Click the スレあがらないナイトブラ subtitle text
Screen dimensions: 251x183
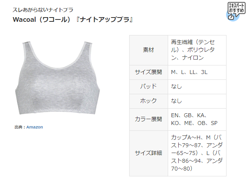click(43, 10)
